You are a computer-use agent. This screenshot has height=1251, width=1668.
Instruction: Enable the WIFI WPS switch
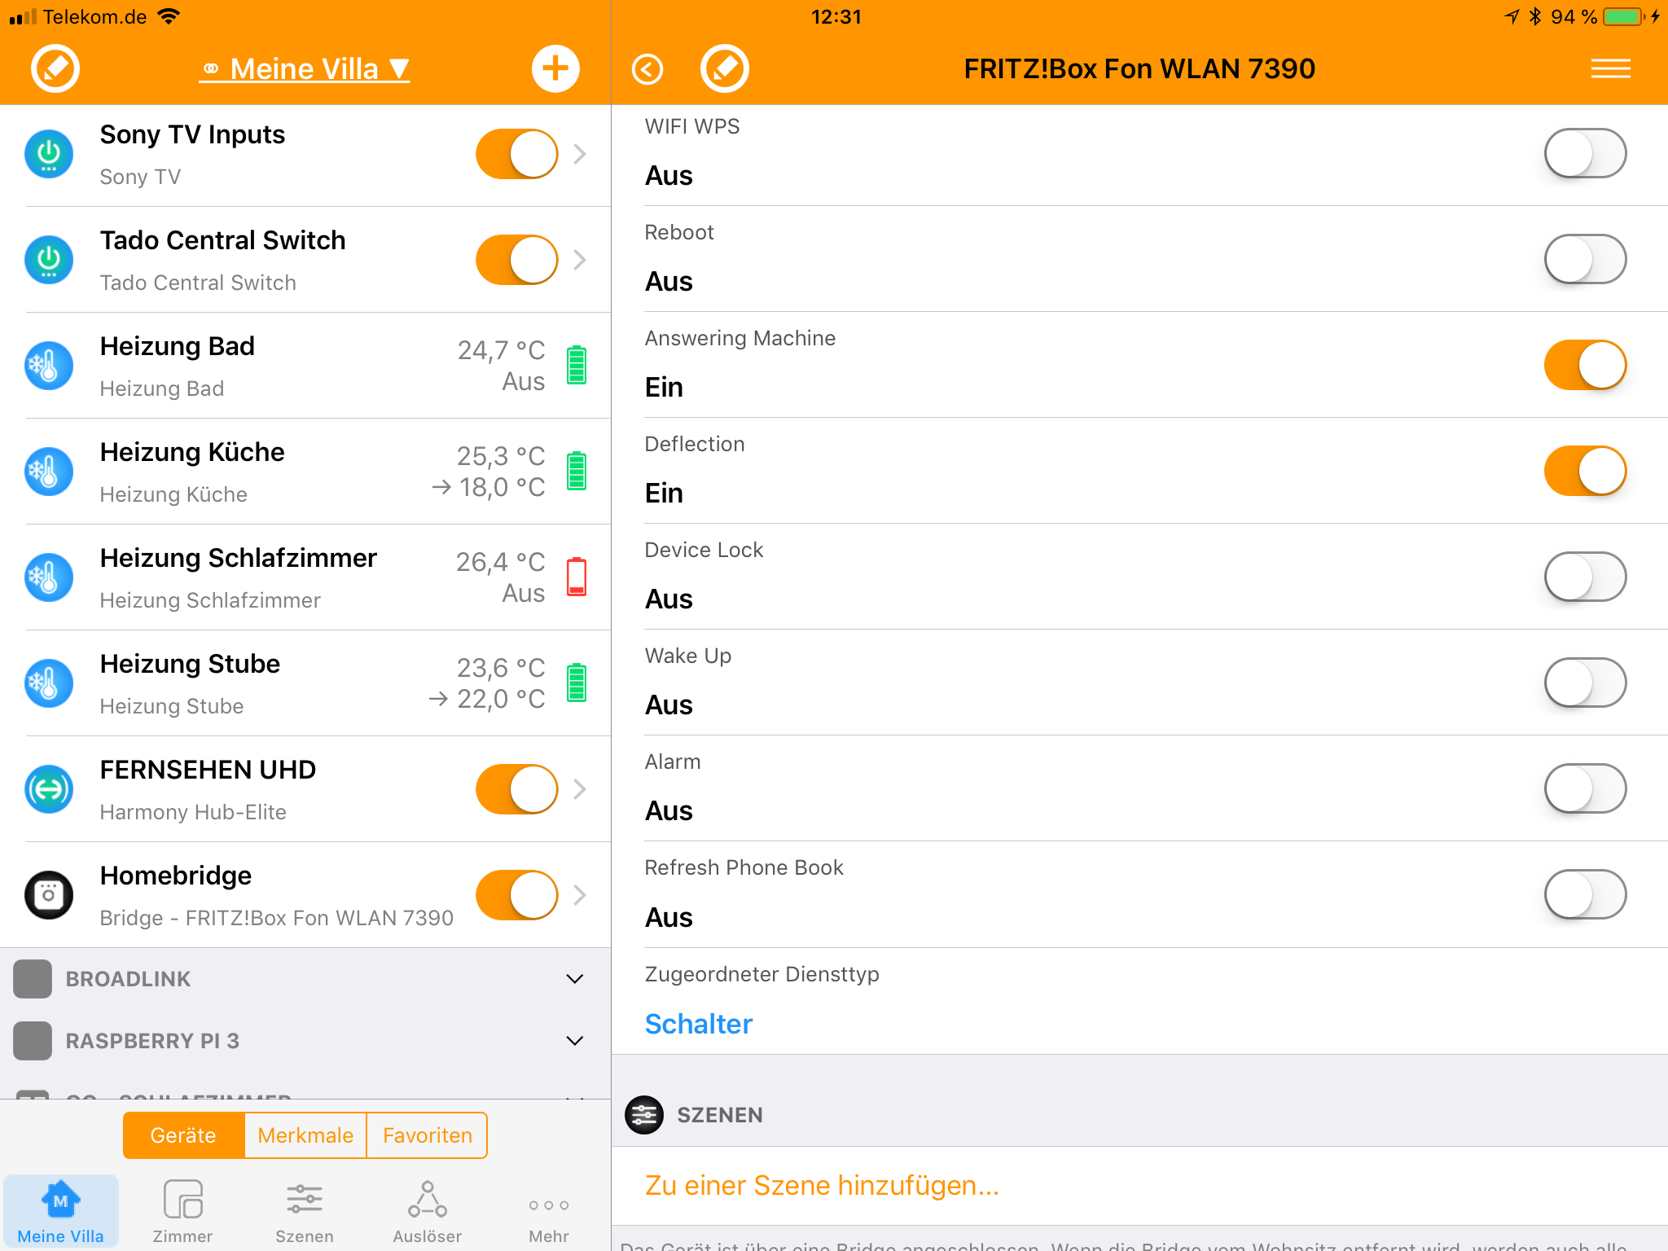point(1584,153)
